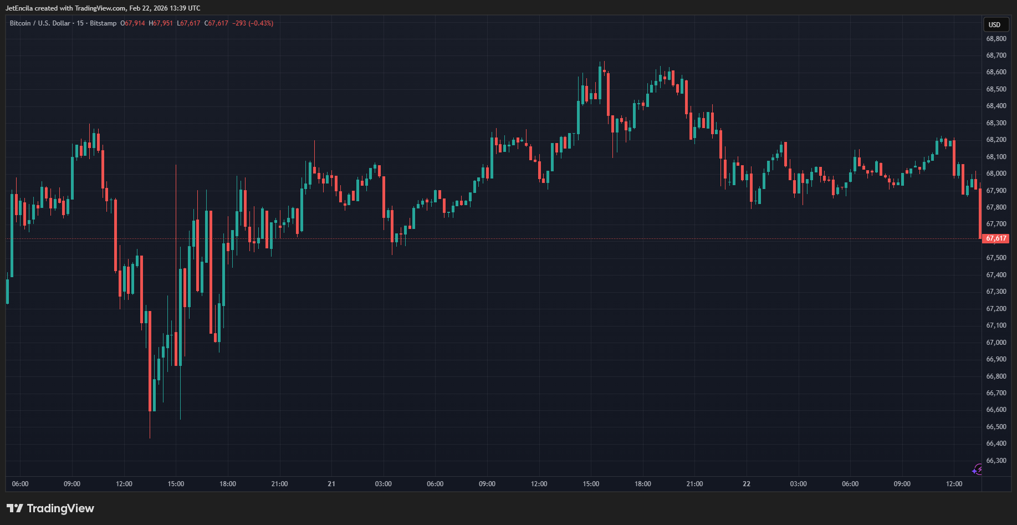Click the 21 date marker on time axis
Image resolution: width=1017 pixels, height=525 pixels.
point(331,484)
